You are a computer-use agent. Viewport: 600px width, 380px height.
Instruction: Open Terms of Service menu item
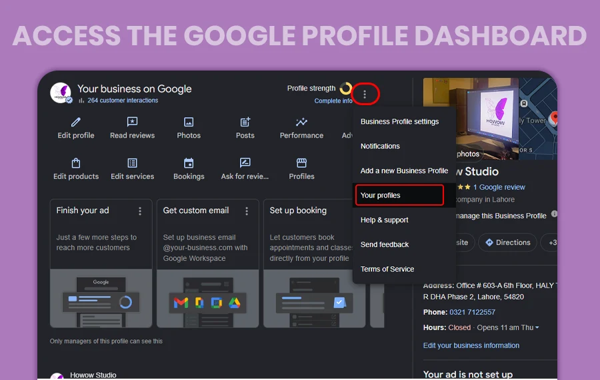(x=387, y=270)
